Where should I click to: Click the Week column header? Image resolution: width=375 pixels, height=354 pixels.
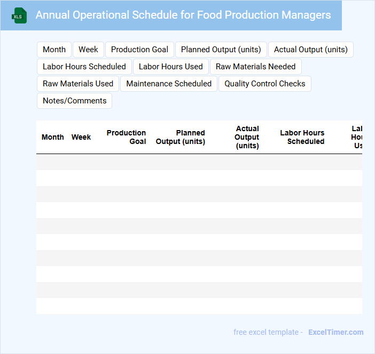click(x=81, y=137)
